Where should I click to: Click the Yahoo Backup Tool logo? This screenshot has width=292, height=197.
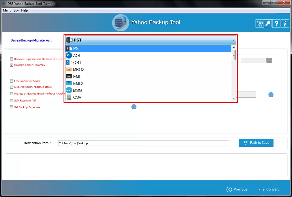click(x=120, y=23)
